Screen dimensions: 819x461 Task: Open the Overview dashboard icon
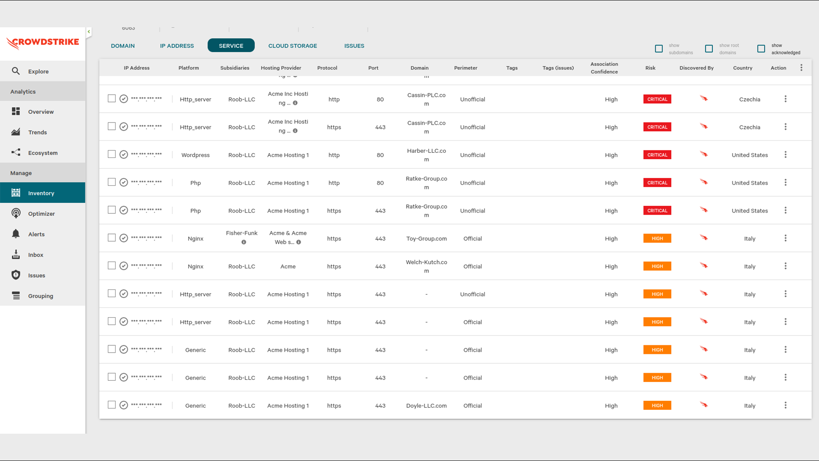tap(16, 111)
